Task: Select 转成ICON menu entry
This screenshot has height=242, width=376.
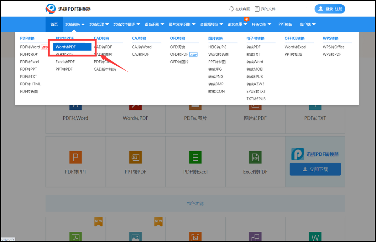Action: (x=217, y=92)
